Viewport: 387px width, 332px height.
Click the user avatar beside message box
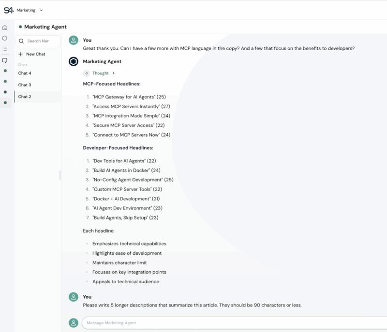coord(73,322)
